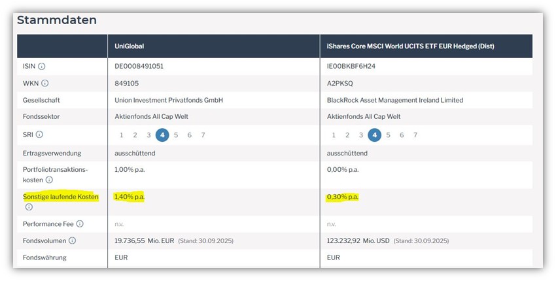The height and width of the screenshot is (281, 556).
Task: Open the info icon next to SRI
Action: (39, 135)
